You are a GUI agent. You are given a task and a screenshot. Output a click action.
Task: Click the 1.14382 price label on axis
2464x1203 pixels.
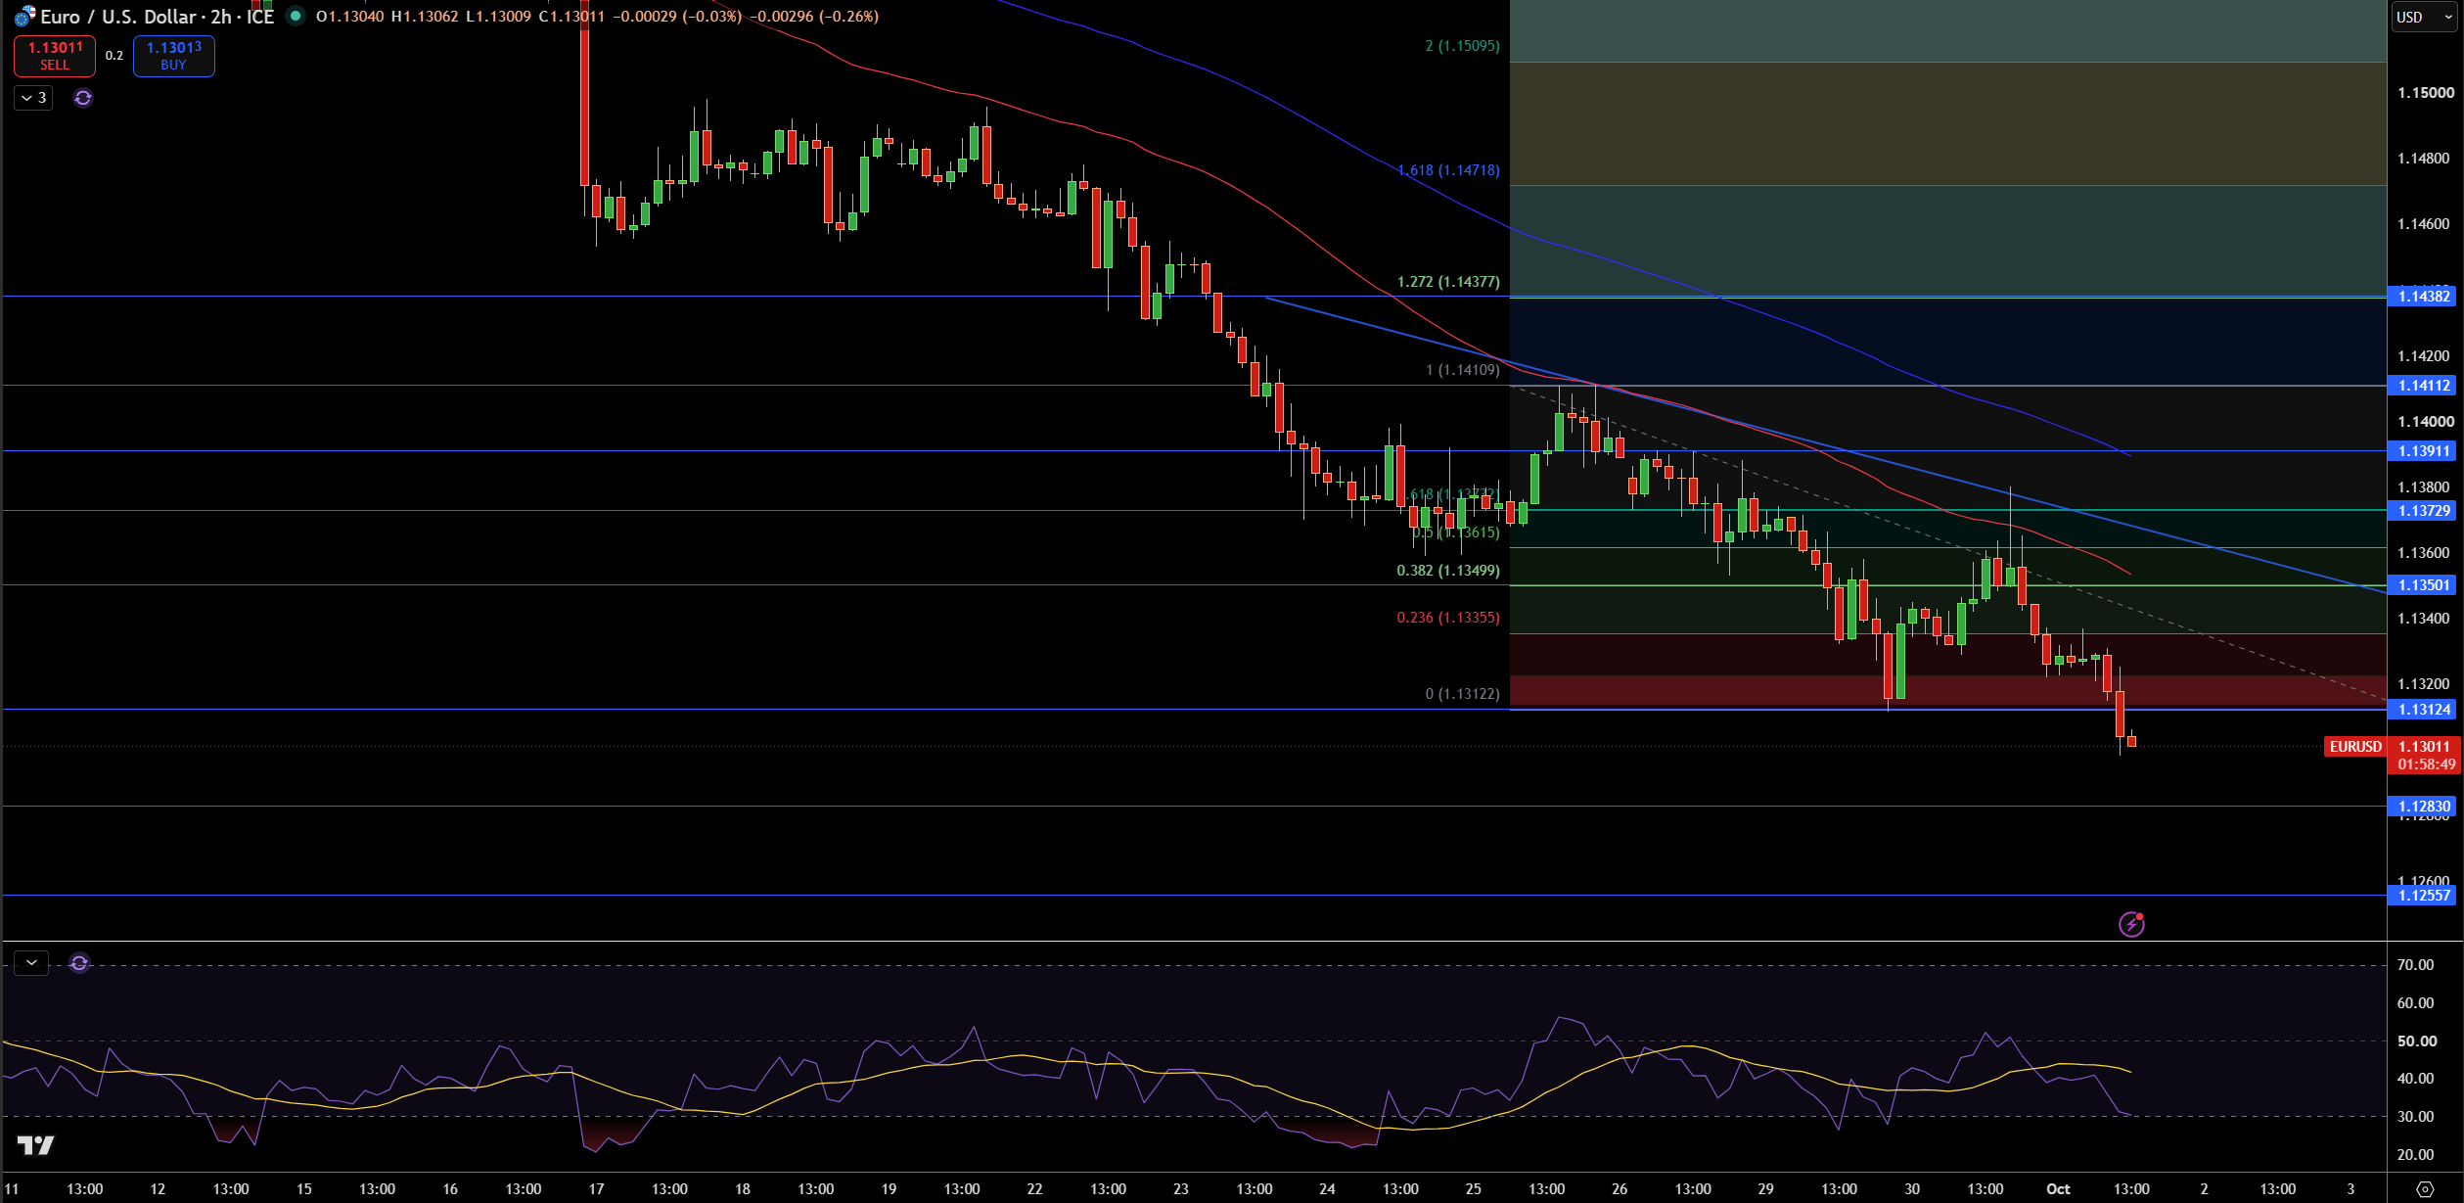click(x=2423, y=297)
